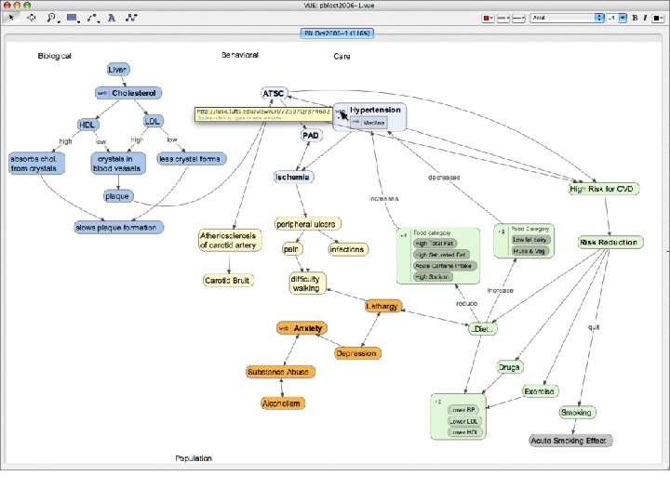Toggle bold formatting button
Screen dimensions: 670x502
coord(635,18)
